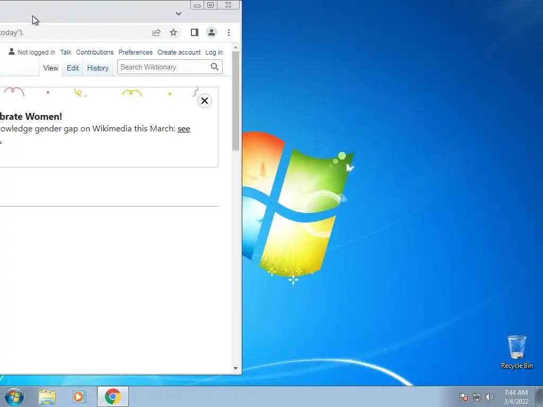The image size is (543, 407).
Task: Open the Windows Start menu
Action: 14,396
